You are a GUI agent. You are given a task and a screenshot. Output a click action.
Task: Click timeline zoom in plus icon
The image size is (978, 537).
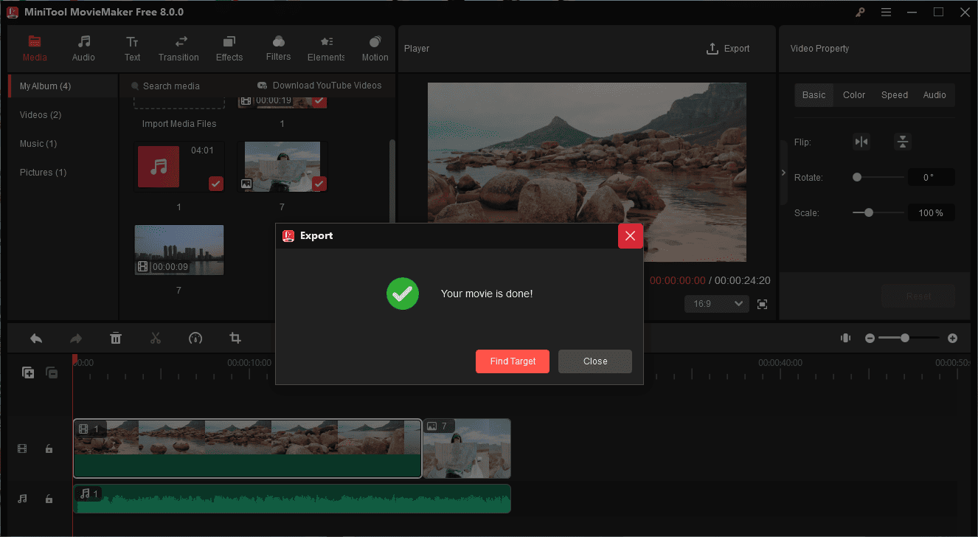952,338
